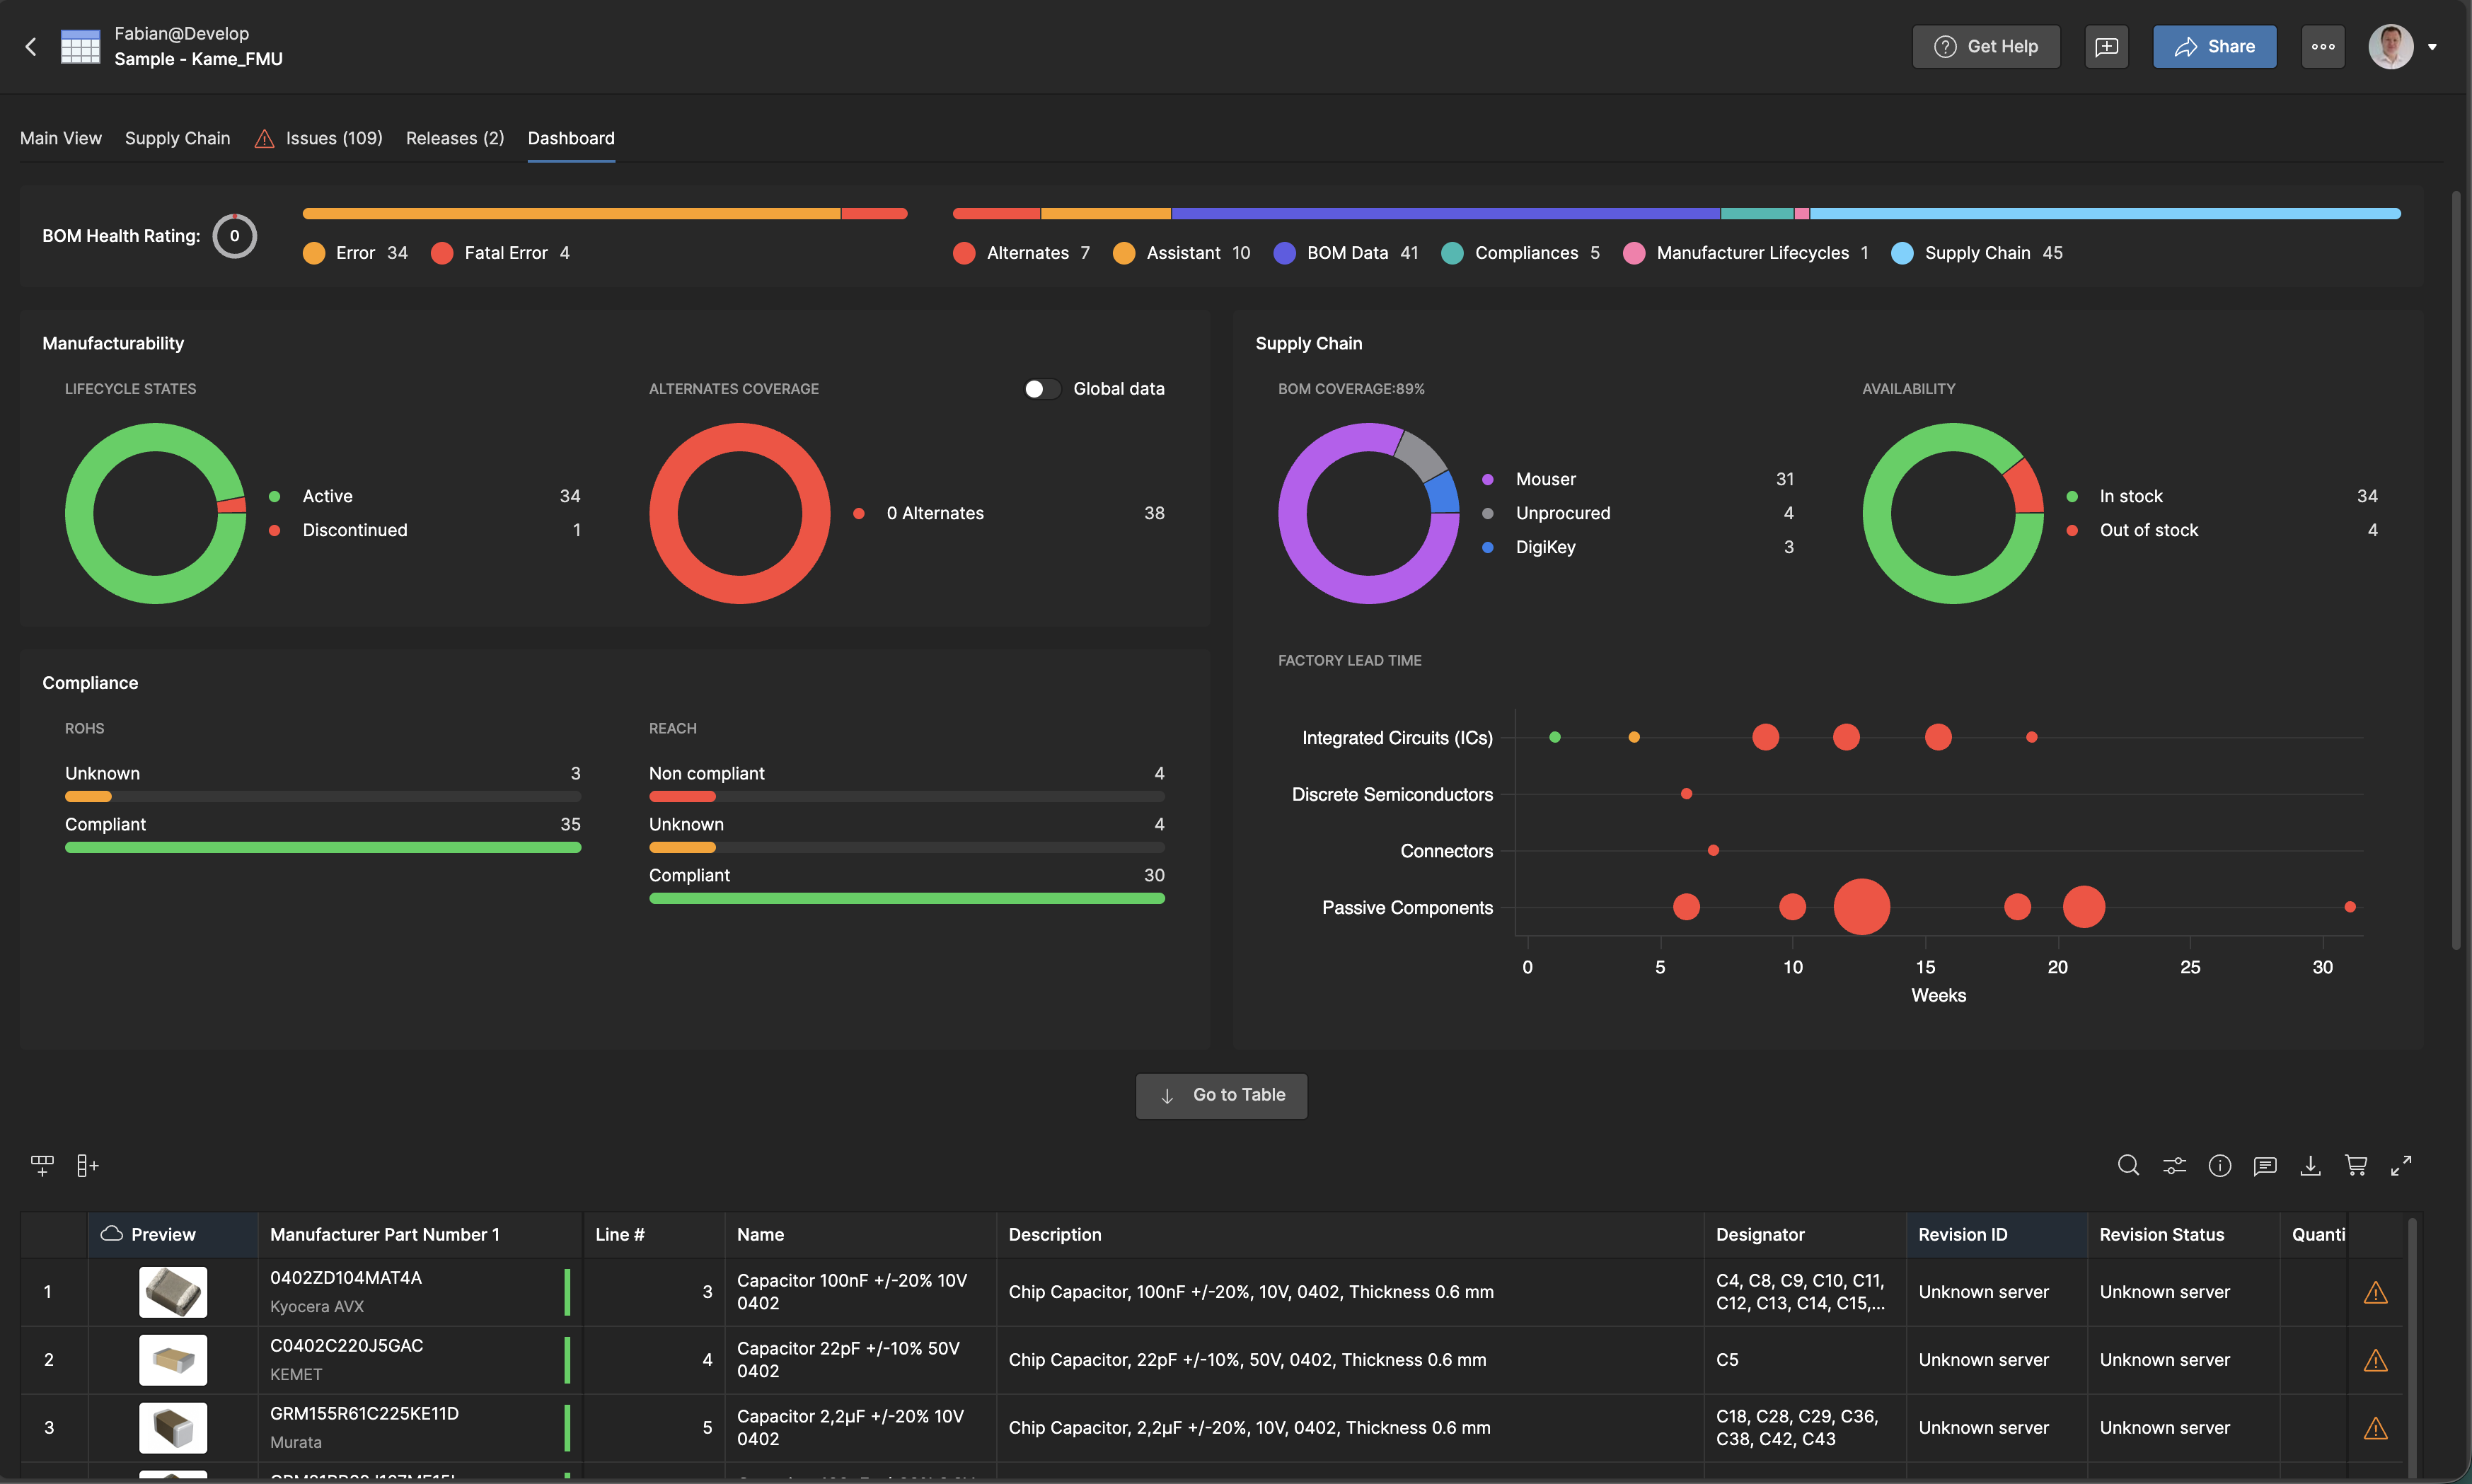Viewport: 2472px width, 1484px height.
Task: Open the shopping cart
Action: (2356, 1165)
